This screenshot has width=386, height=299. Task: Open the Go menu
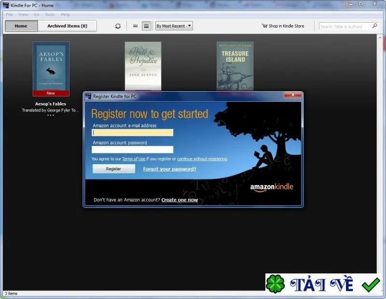tap(37, 14)
